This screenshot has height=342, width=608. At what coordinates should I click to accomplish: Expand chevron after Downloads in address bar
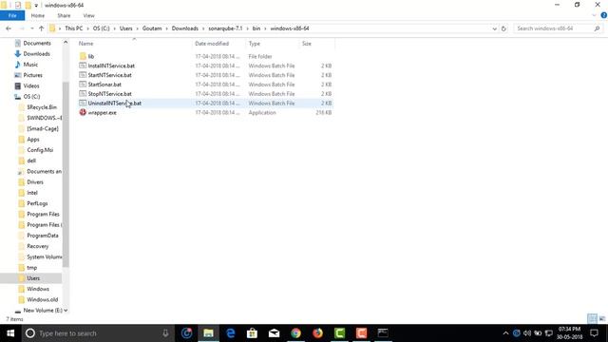(203, 28)
